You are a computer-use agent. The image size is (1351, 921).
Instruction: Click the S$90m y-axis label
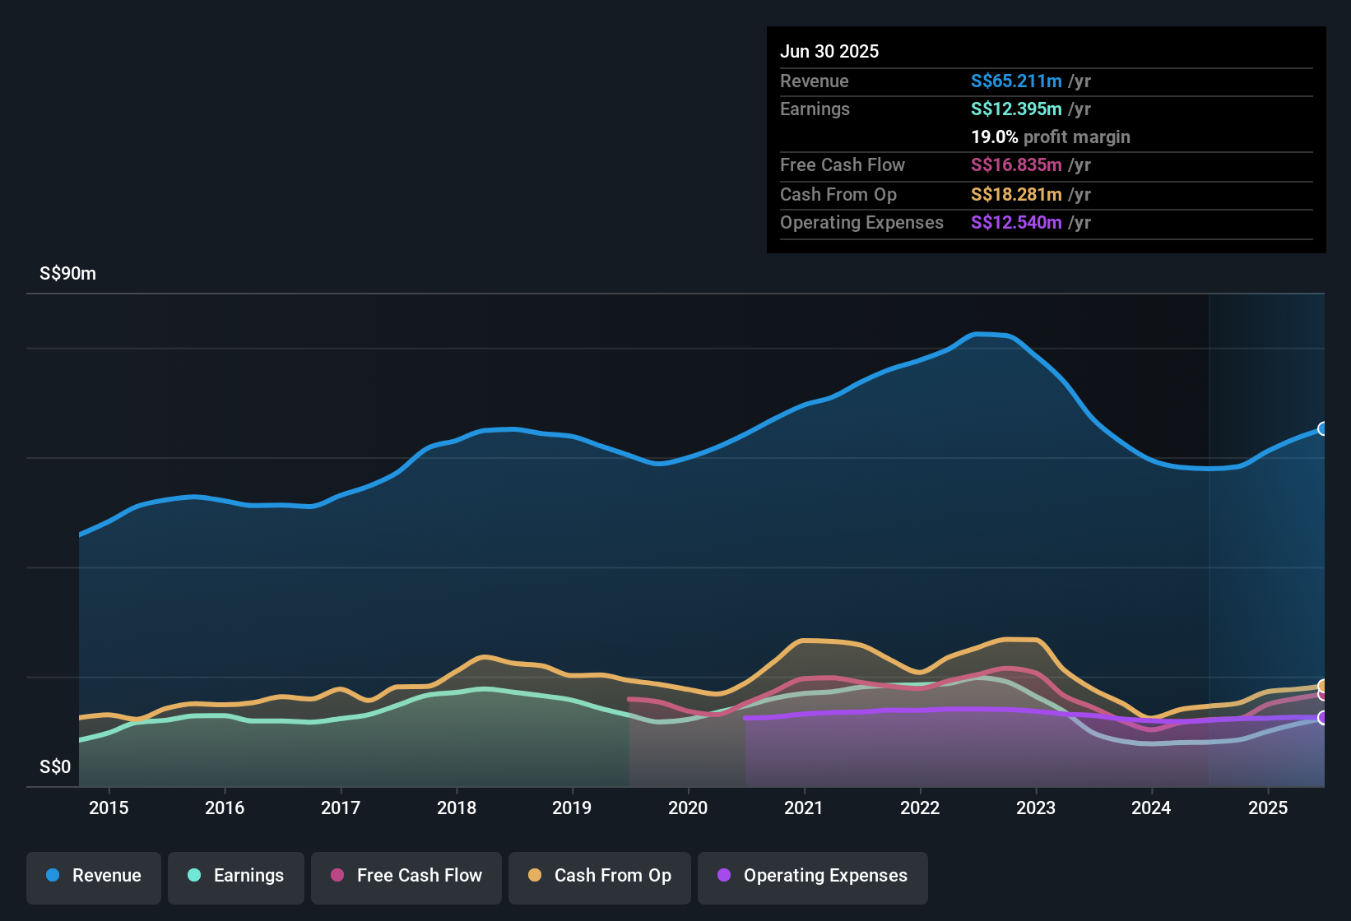tap(67, 274)
